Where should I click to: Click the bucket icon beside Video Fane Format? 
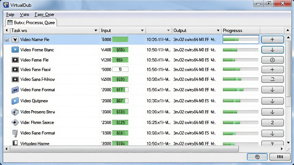click(x=15, y=133)
